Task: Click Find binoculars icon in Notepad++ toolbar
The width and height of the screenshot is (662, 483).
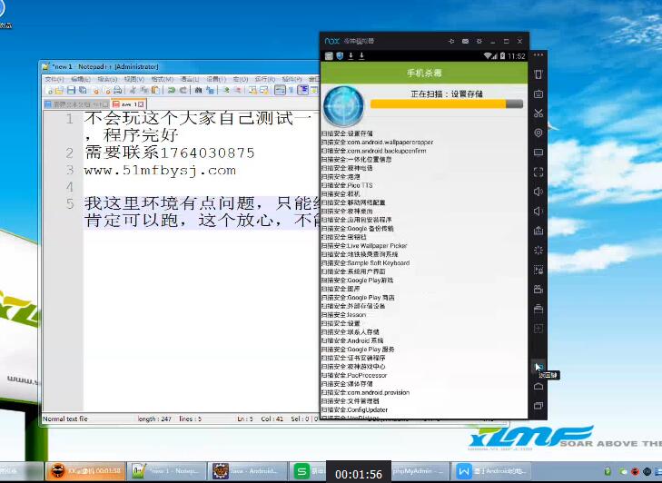Action: (198, 90)
